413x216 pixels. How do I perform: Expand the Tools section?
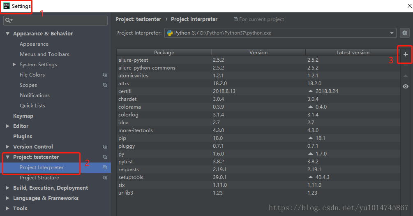click(8, 208)
